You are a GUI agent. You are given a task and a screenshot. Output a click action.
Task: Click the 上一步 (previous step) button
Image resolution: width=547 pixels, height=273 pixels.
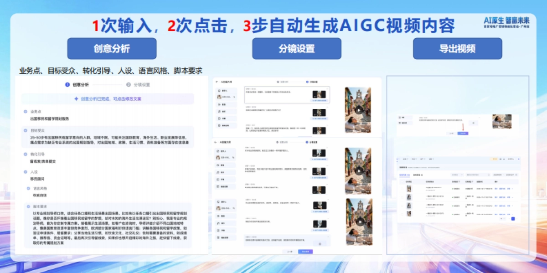pyautogui.click(x=289, y=252)
